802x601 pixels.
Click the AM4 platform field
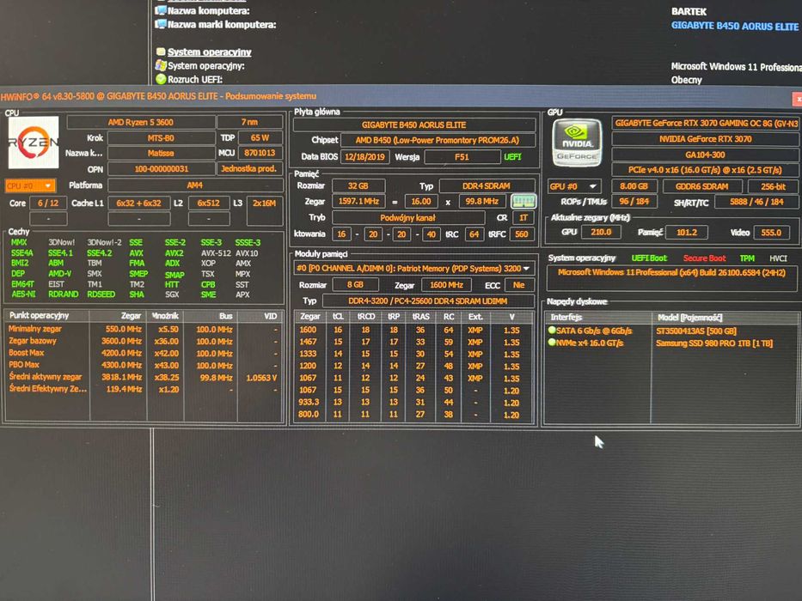click(x=195, y=185)
